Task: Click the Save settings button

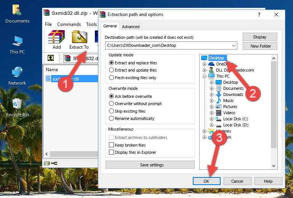Action: tap(150, 165)
